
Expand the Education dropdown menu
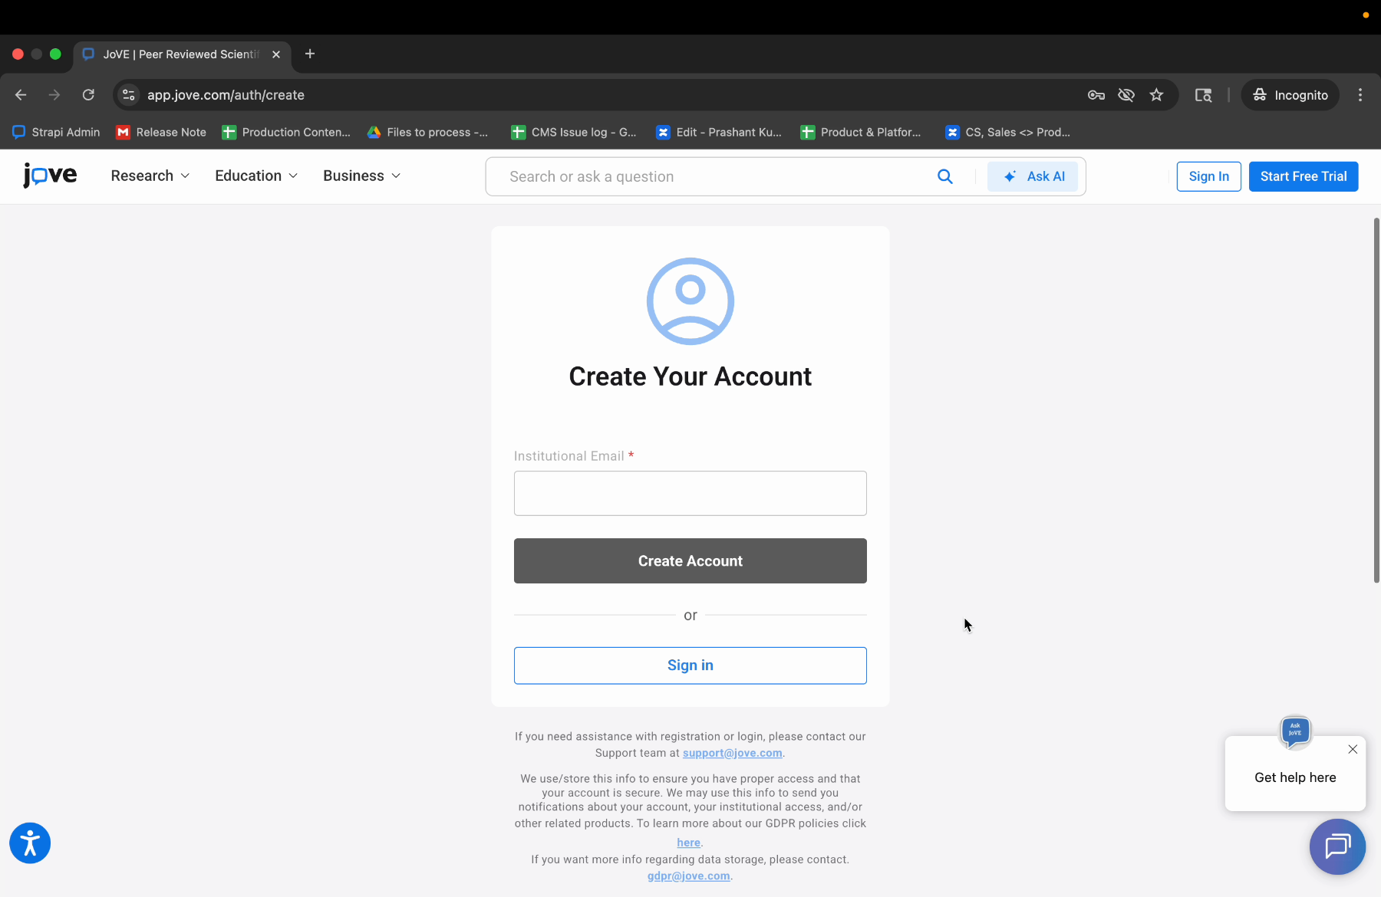point(256,176)
